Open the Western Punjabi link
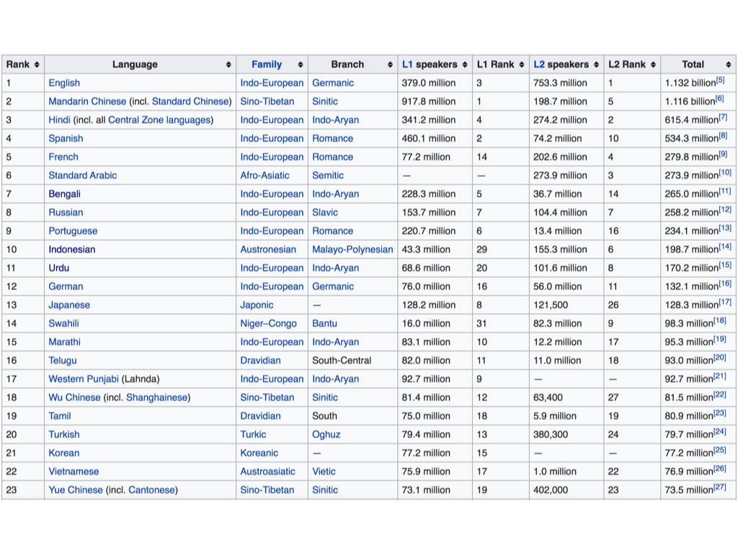The image size is (738, 554). tap(84, 379)
